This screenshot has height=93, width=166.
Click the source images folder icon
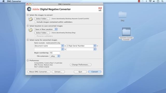30,19
